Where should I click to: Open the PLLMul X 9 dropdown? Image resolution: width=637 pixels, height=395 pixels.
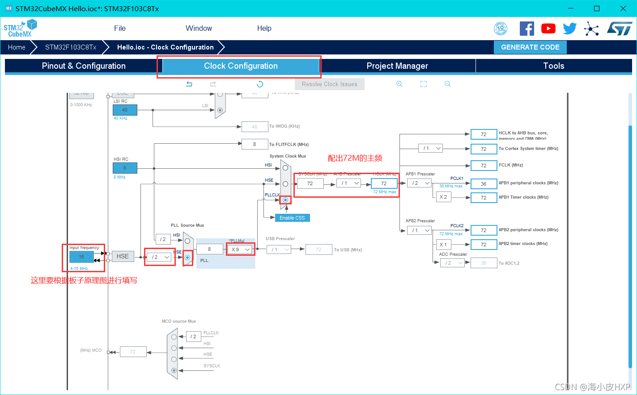240,249
